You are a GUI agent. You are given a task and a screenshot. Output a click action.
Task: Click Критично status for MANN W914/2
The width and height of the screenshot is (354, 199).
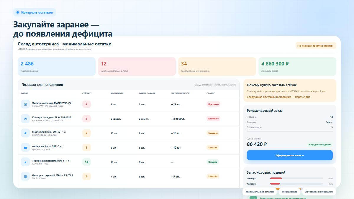click(213, 104)
